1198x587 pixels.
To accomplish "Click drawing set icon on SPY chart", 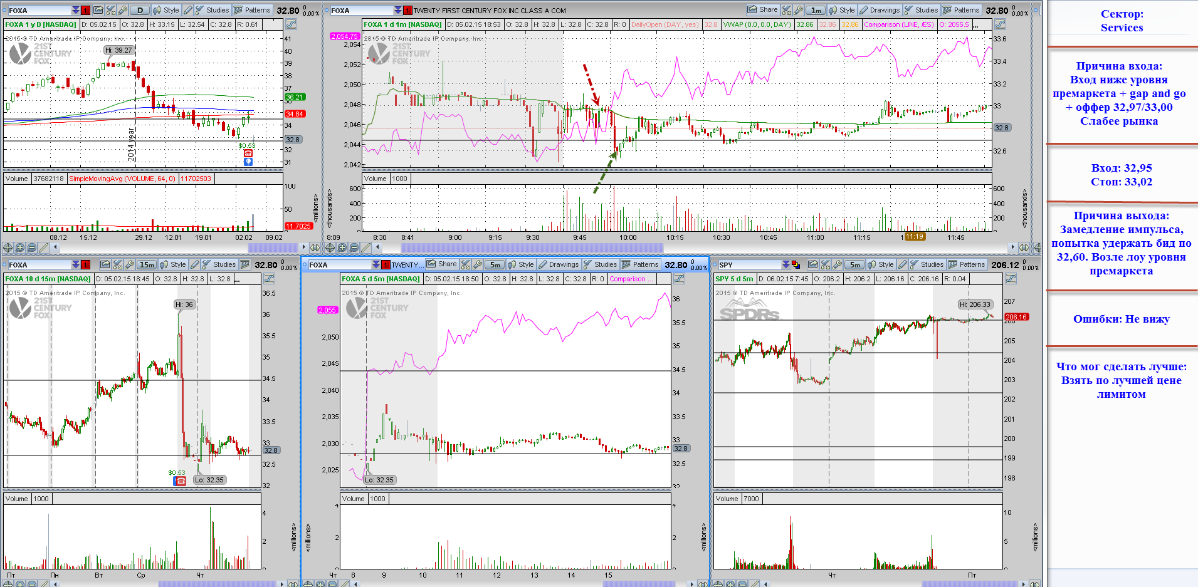I will pos(1011,279).
